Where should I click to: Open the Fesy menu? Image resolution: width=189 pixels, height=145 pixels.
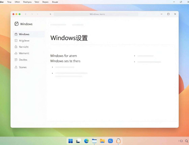point(9,2)
